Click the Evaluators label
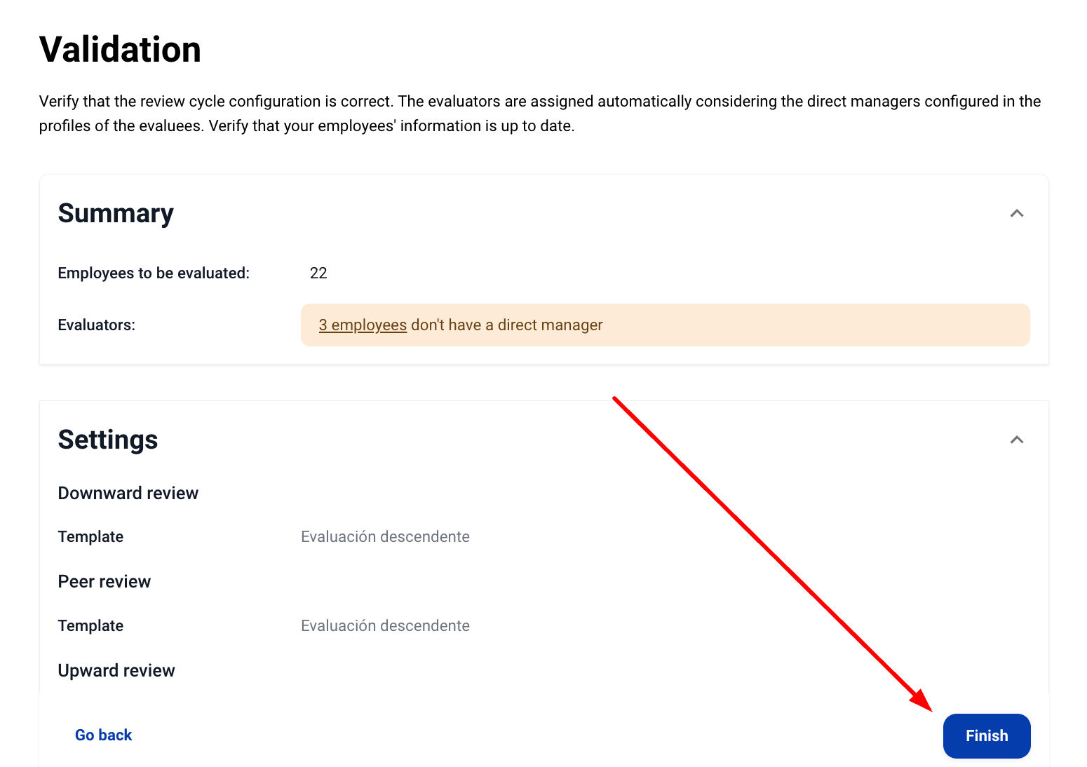This screenshot has width=1087, height=767. pyautogui.click(x=97, y=325)
